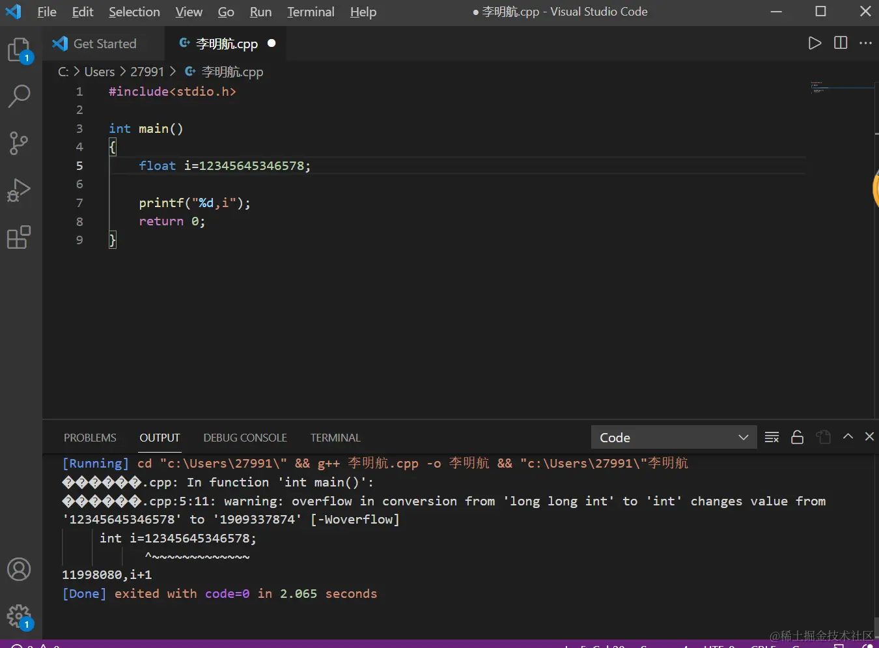Open the Explorer view in activity bar
This screenshot has width=879, height=648.
[19, 49]
